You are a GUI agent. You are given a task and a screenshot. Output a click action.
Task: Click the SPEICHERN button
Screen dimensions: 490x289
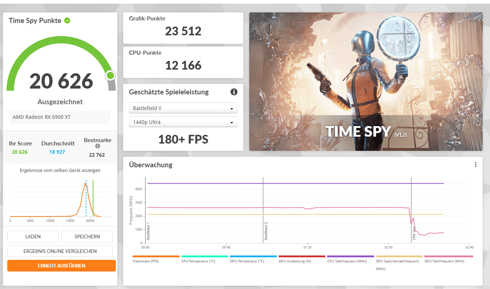coord(87,237)
